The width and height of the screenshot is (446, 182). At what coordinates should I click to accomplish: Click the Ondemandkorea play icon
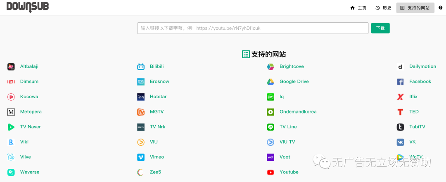270,112
